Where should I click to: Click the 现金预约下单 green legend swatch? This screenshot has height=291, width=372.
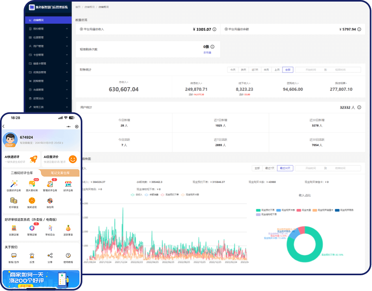[x=259, y=210]
